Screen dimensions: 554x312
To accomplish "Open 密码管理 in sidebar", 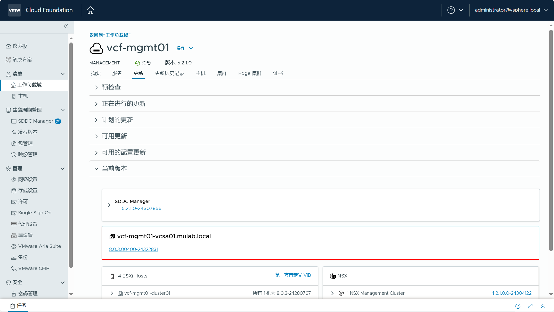I will pyautogui.click(x=25, y=294).
